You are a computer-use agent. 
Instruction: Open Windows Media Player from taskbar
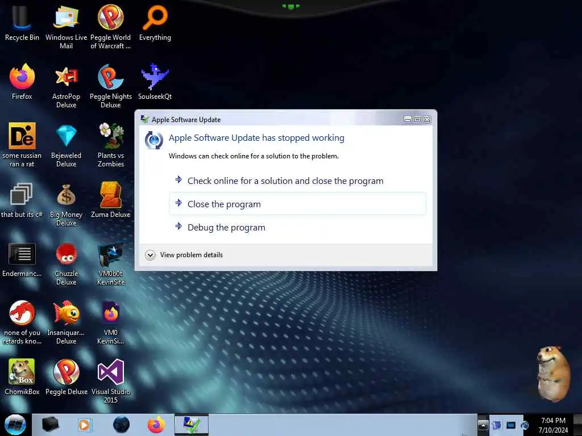tap(85, 425)
